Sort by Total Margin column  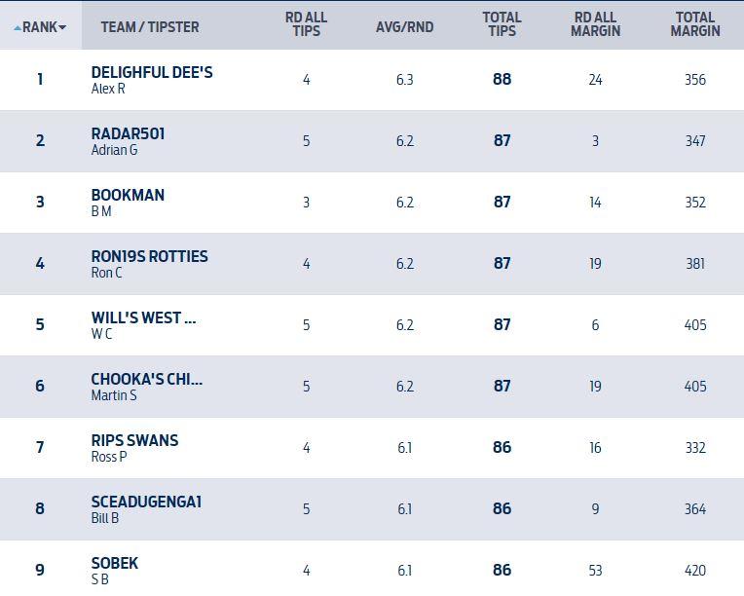click(x=695, y=24)
